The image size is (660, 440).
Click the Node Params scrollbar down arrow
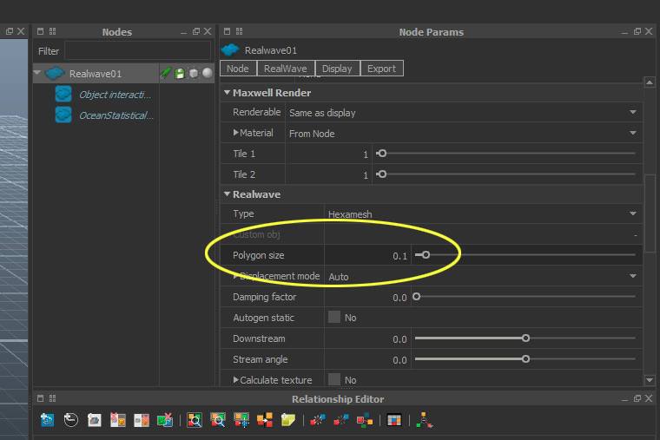click(x=650, y=380)
